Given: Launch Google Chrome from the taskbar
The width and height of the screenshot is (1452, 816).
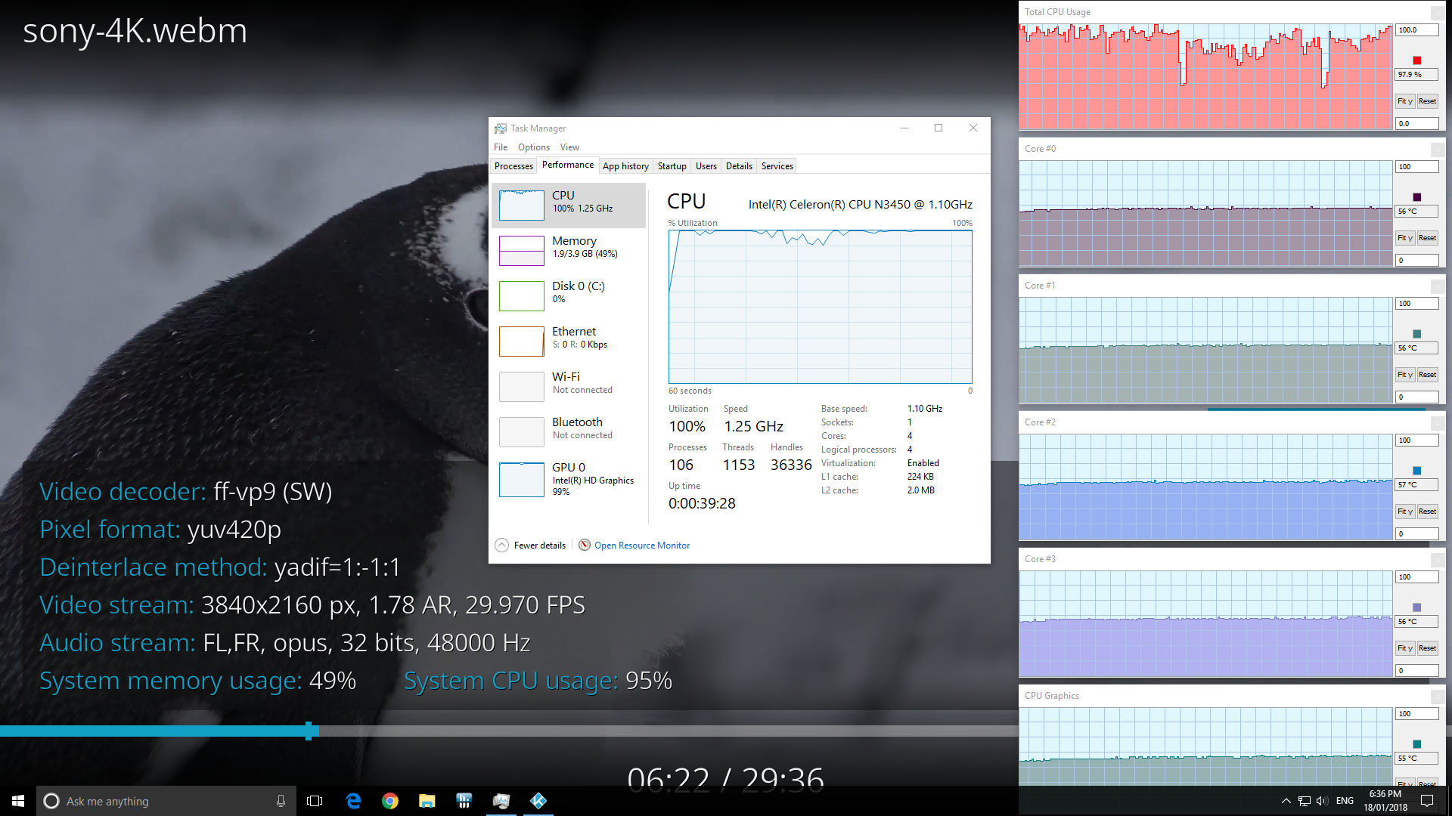Looking at the screenshot, I should pyautogui.click(x=390, y=801).
